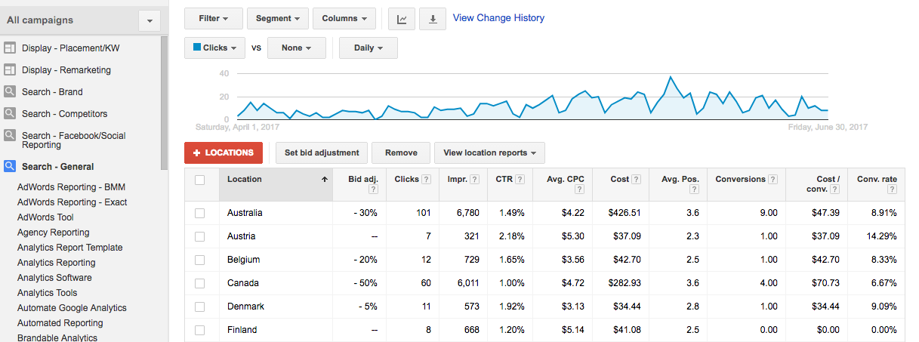Viewport: 919px width, 342px height.
Task: Open the Daily interval dropdown
Action: pyautogui.click(x=368, y=48)
